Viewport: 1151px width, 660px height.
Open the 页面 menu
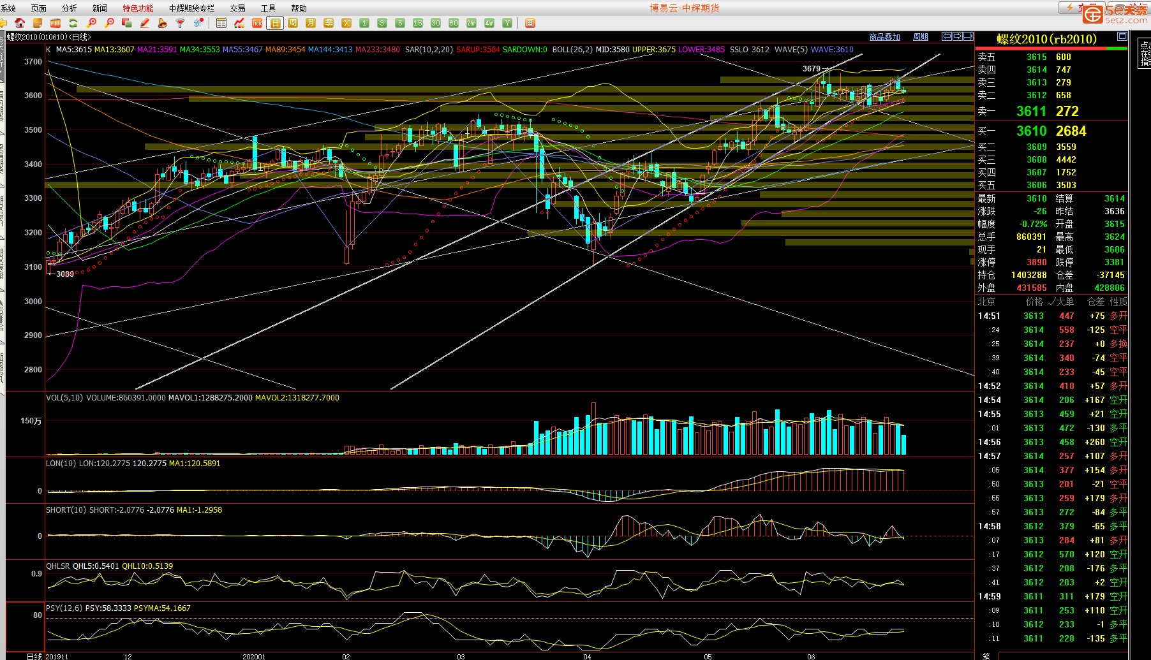click(39, 8)
